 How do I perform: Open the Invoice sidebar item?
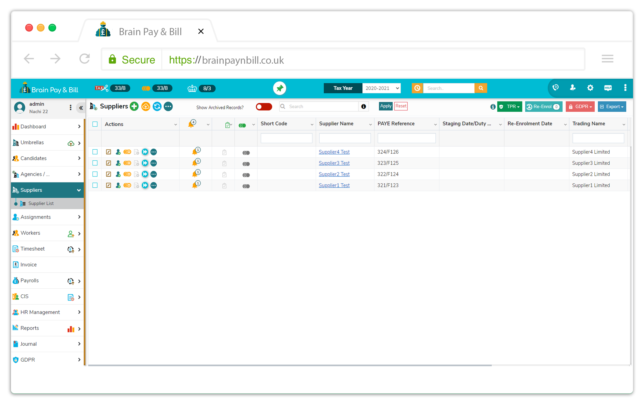point(47,265)
